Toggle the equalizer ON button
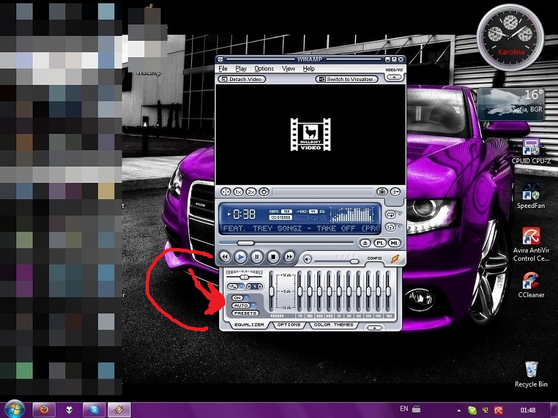 pos(237,298)
